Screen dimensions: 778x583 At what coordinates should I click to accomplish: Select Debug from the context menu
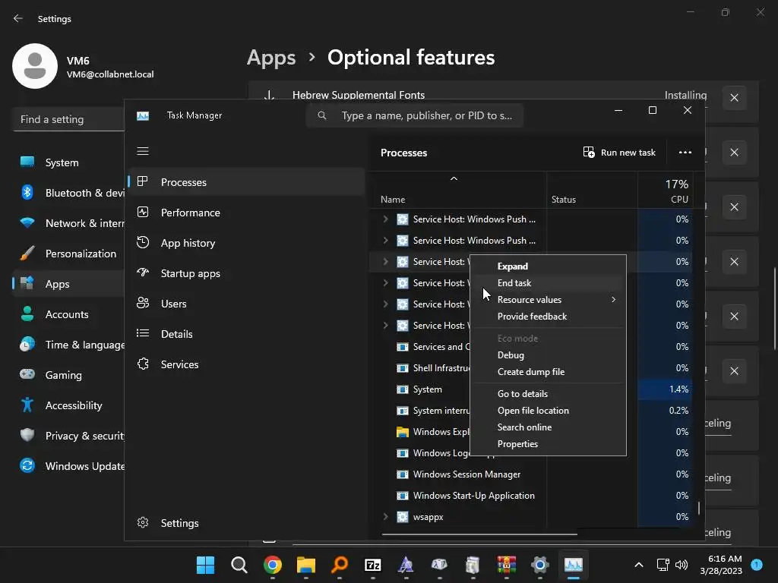click(x=548, y=355)
